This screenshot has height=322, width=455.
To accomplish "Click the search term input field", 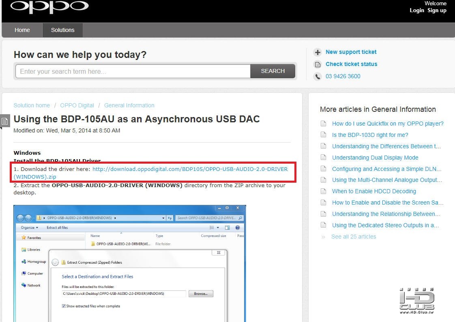I will pos(133,71).
